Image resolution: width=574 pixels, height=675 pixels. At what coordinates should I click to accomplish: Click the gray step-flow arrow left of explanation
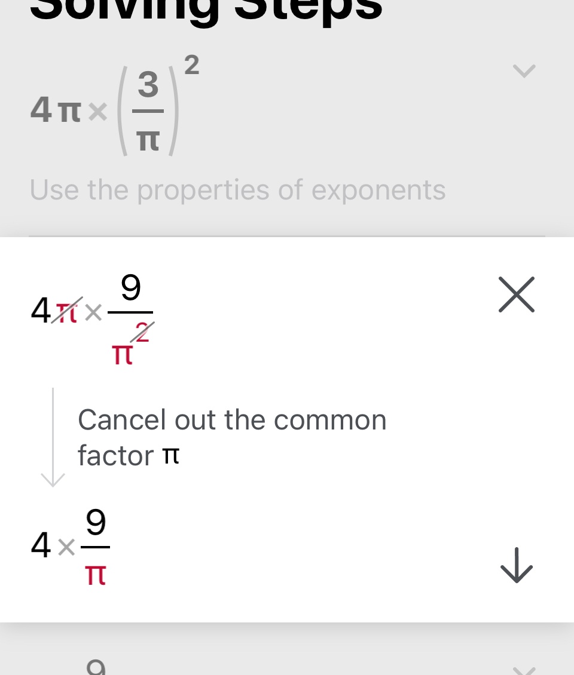53,439
